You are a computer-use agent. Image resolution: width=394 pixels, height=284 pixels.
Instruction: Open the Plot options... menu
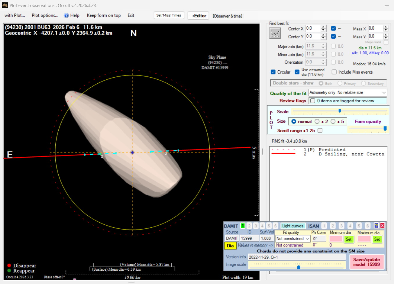45,15
